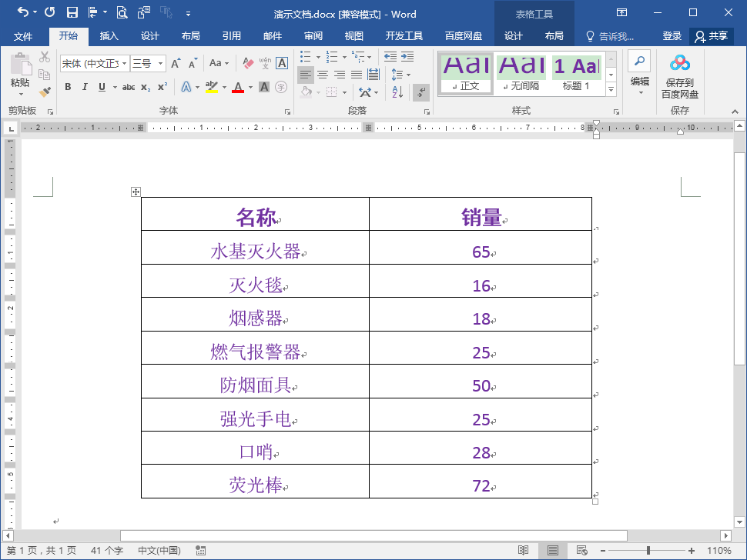747x560 pixels.
Task: Open the underline style dropdown arrow
Action: [x=115, y=87]
